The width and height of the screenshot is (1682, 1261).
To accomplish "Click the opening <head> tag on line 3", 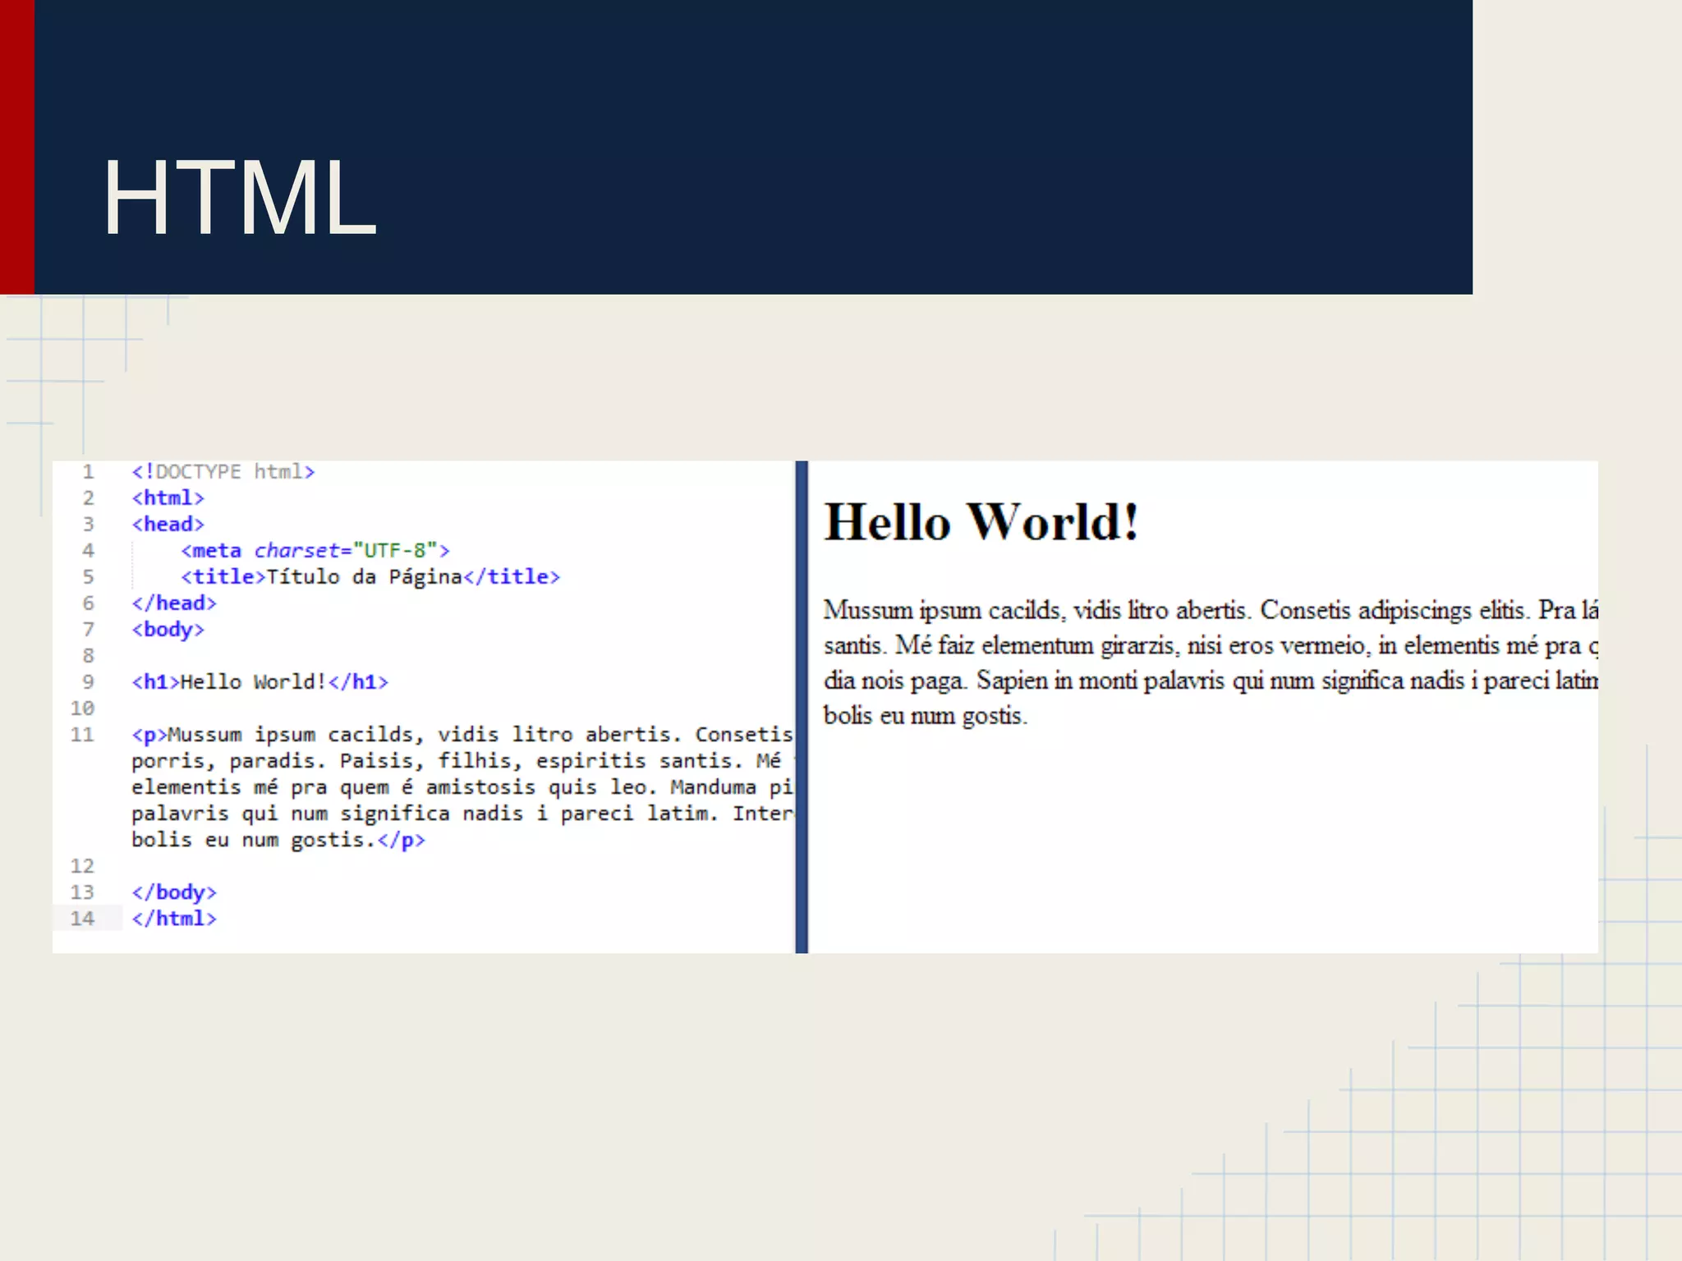I will click(x=168, y=525).
